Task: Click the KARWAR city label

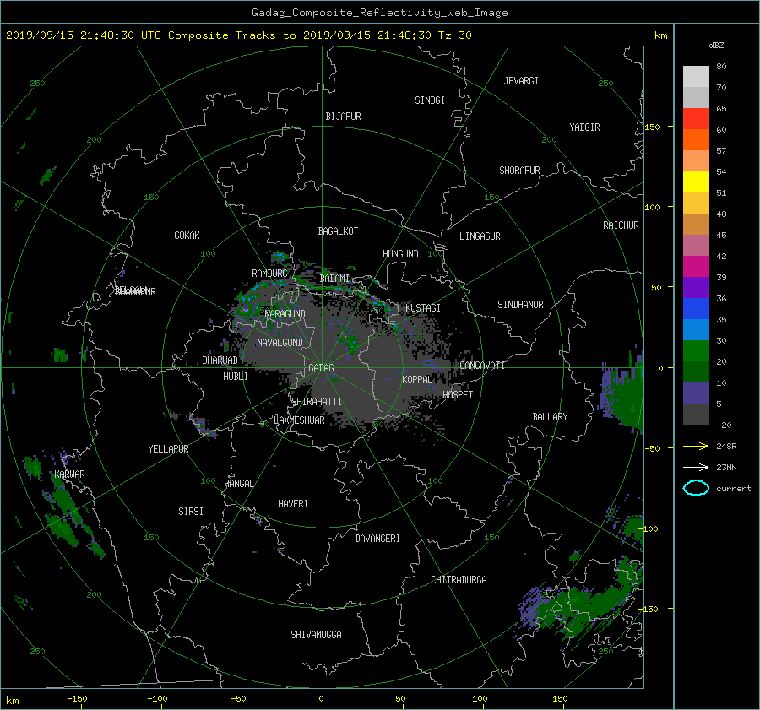Action: point(69,474)
